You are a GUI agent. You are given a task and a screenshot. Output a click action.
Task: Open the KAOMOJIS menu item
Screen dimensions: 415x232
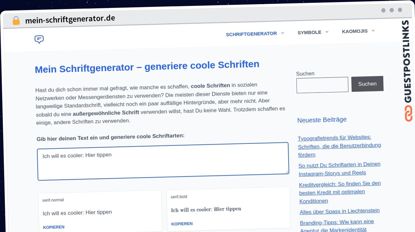tap(355, 31)
